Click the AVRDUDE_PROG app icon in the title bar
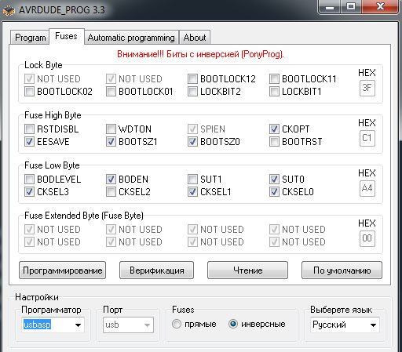Viewport: 402px width, 352px height. [x=9, y=10]
